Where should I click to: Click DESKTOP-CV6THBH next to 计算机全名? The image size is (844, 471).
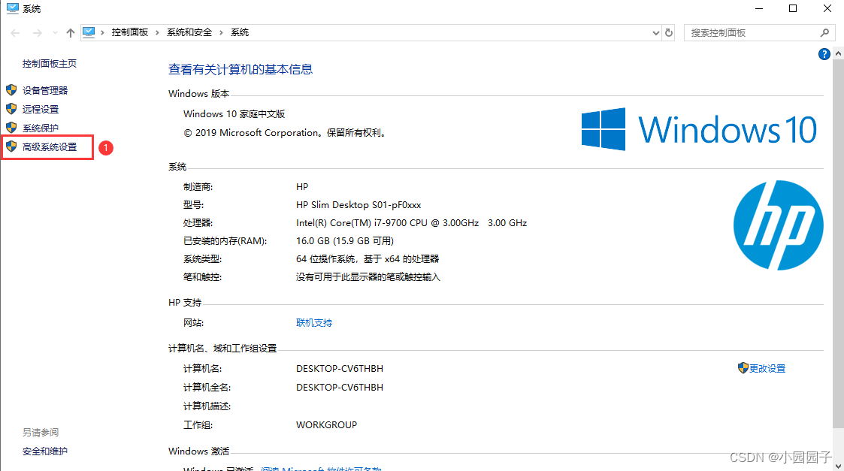pyautogui.click(x=340, y=387)
